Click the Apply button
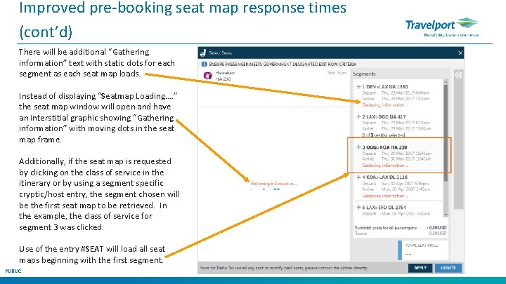506x284 pixels. (x=420, y=268)
